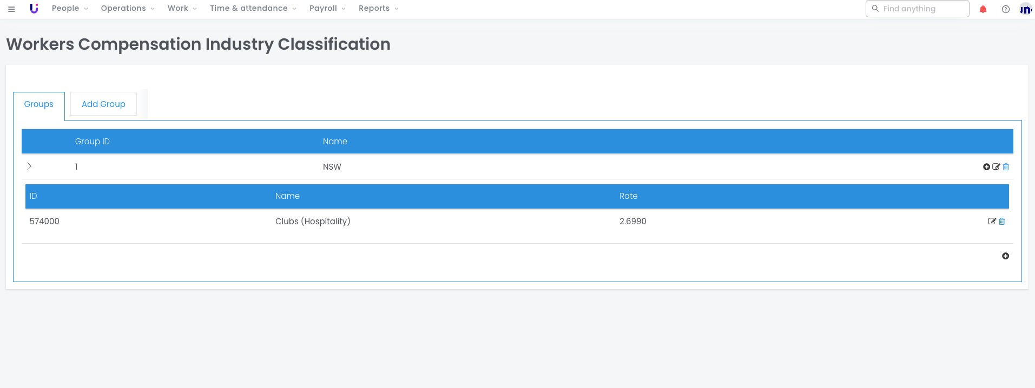Open the Payroll dropdown menu
Viewport: 1035px width, 388px height.
coord(327,9)
